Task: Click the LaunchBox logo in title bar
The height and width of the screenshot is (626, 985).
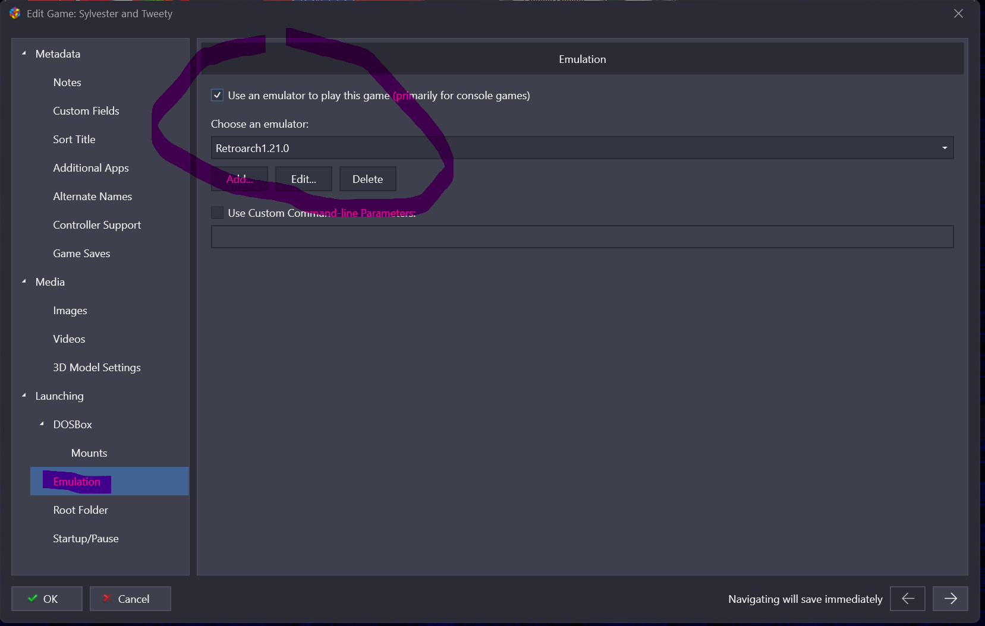Action: [x=15, y=13]
